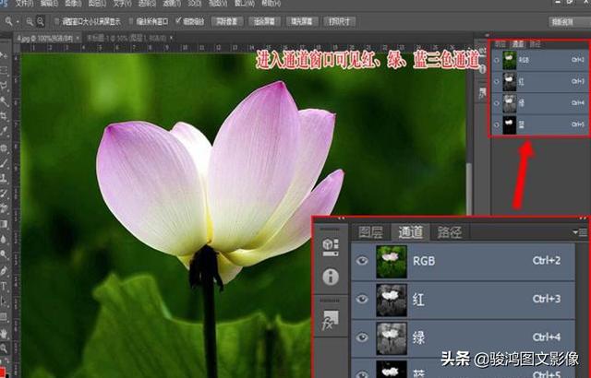Viewport: 591px width, 378px height.
Task: Toggle 红 eye icon in the enlarged inset
Action: pos(362,299)
